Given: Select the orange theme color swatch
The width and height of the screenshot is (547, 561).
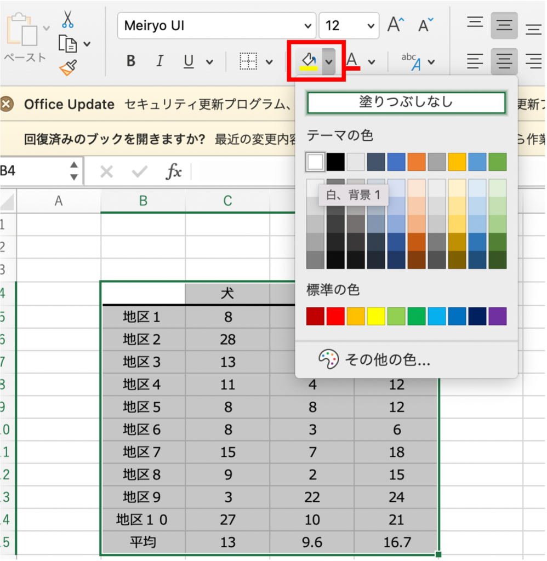Looking at the screenshot, I should pos(417,162).
